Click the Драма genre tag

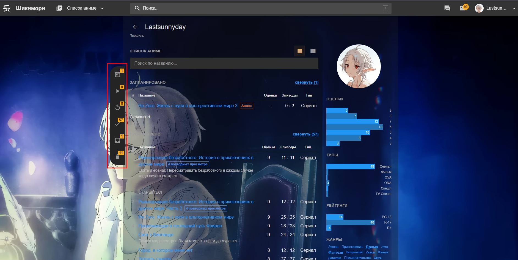[x=371, y=247]
